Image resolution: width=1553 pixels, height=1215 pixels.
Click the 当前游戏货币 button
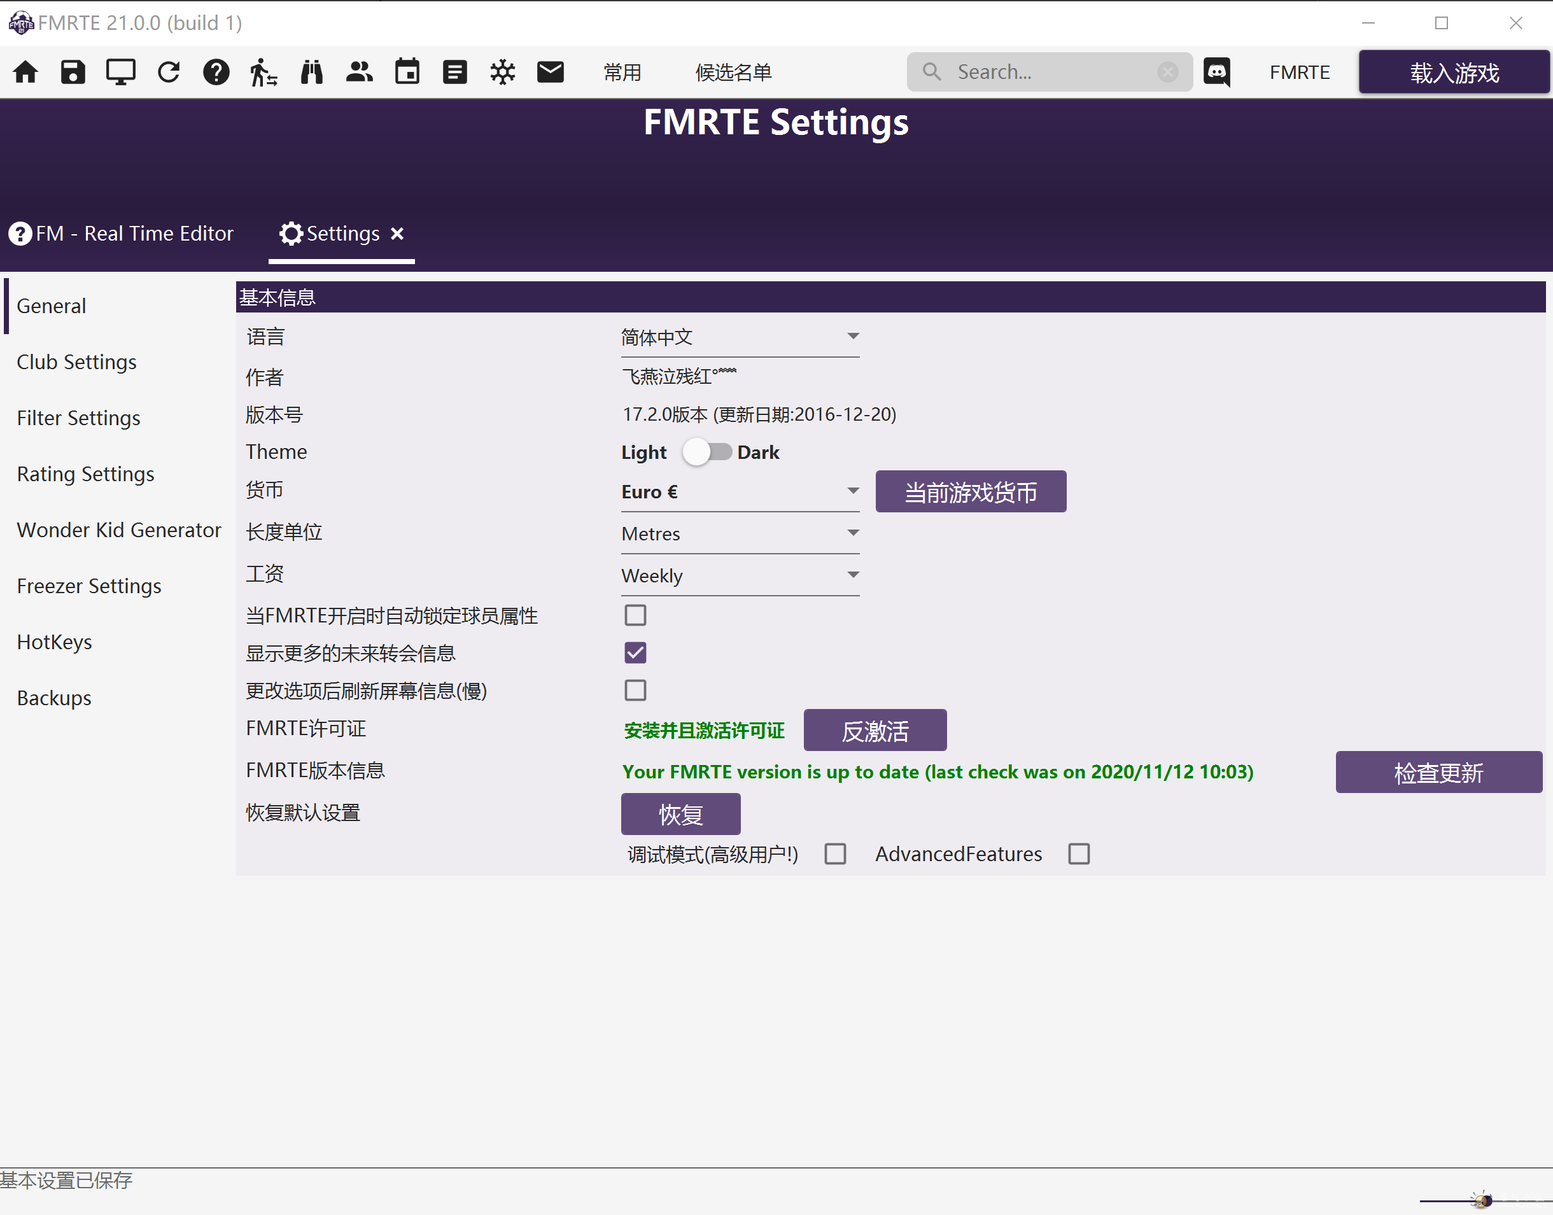tap(971, 491)
